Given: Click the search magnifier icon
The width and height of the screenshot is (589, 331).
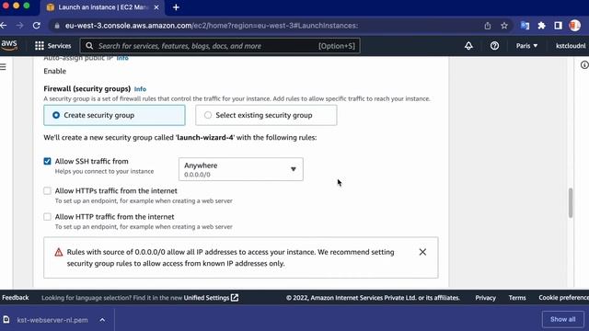Looking at the screenshot, I should click(x=89, y=46).
